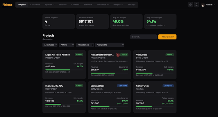The image size is (218, 117).
Task: Open the Highway 300 ADU project card
Action: [x=64, y=97]
